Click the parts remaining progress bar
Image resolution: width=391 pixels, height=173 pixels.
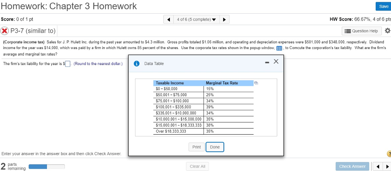pos(47,166)
